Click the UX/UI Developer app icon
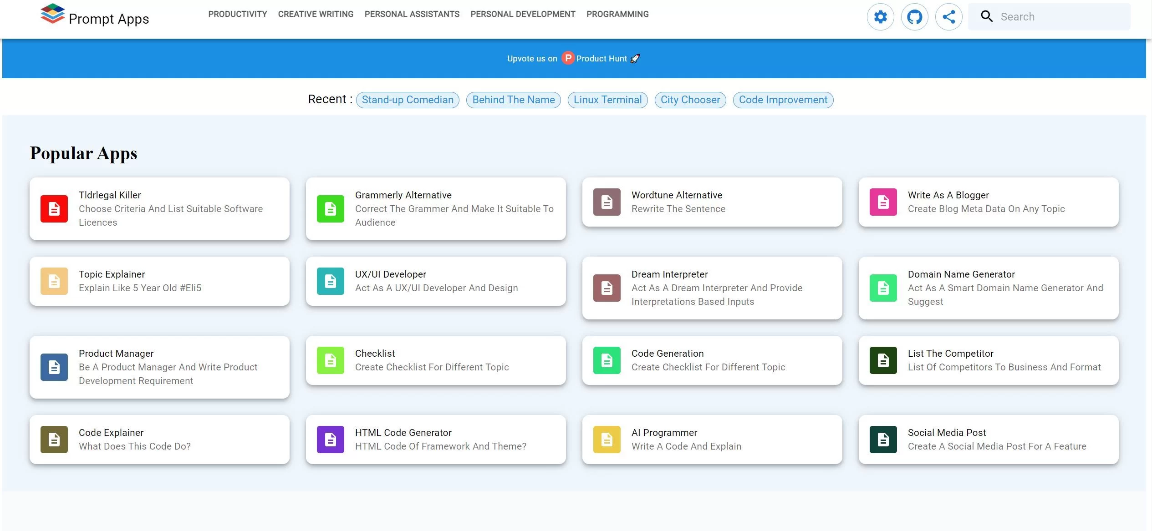The height and width of the screenshot is (531, 1152). click(x=330, y=281)
